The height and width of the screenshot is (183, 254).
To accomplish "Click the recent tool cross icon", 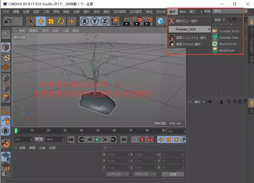I will 72,21.
